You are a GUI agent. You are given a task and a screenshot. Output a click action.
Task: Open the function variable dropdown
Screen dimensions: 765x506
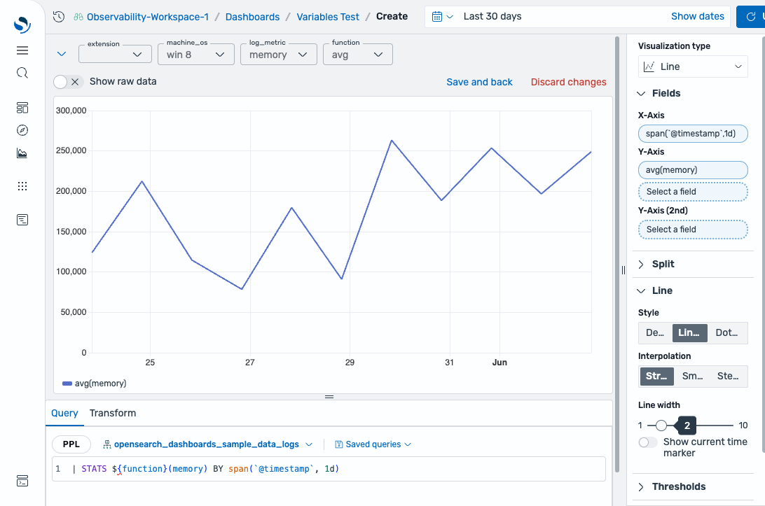(357, 54)
